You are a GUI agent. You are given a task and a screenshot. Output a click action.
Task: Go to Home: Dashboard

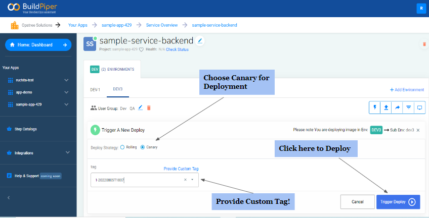pos(38,45)
